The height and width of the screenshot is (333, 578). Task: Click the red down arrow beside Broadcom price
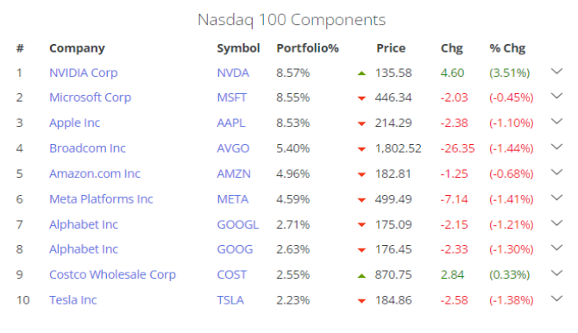[x=361, y=149]
